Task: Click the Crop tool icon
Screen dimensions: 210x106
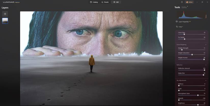Action: coord(177,27)
